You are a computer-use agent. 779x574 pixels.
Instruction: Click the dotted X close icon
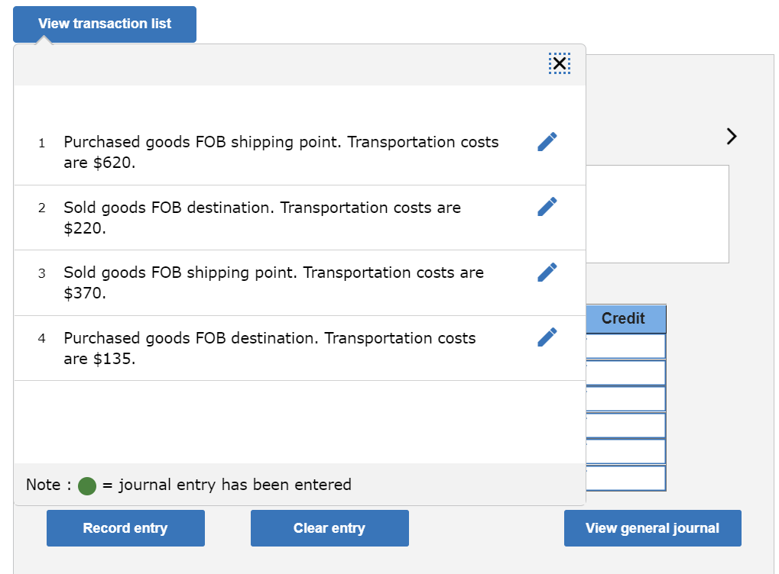point(559,64)
